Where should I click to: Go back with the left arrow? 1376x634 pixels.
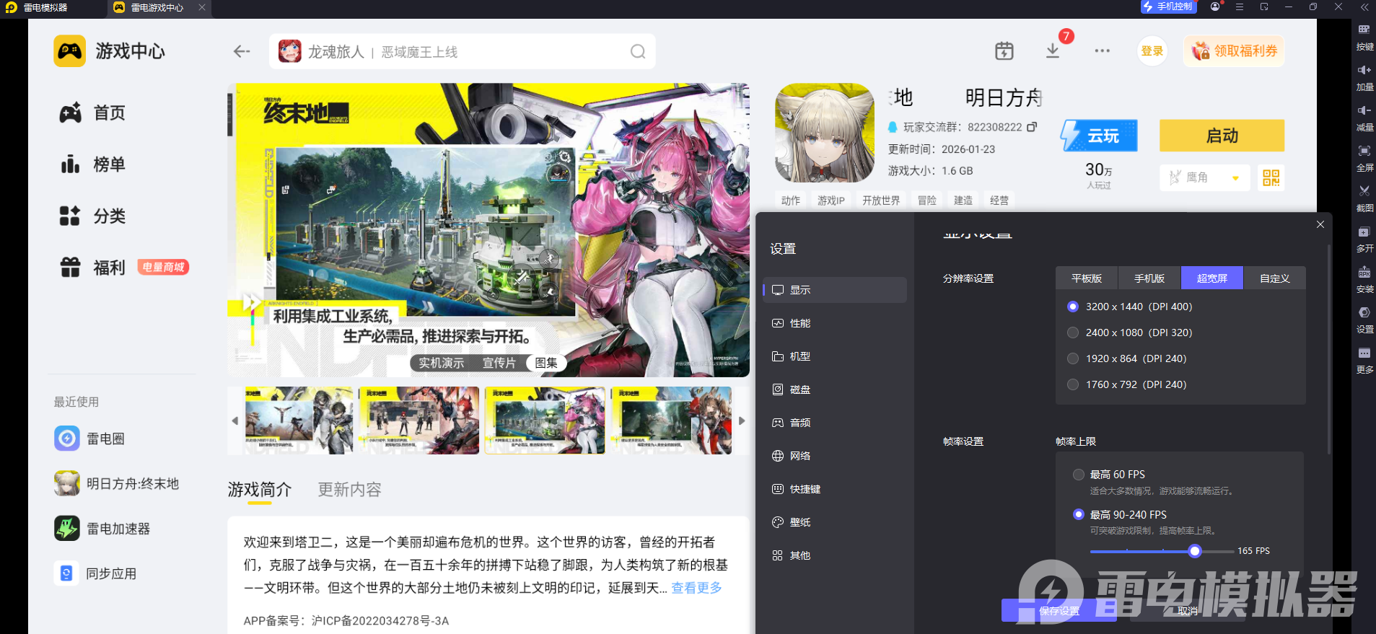point(242,51)
